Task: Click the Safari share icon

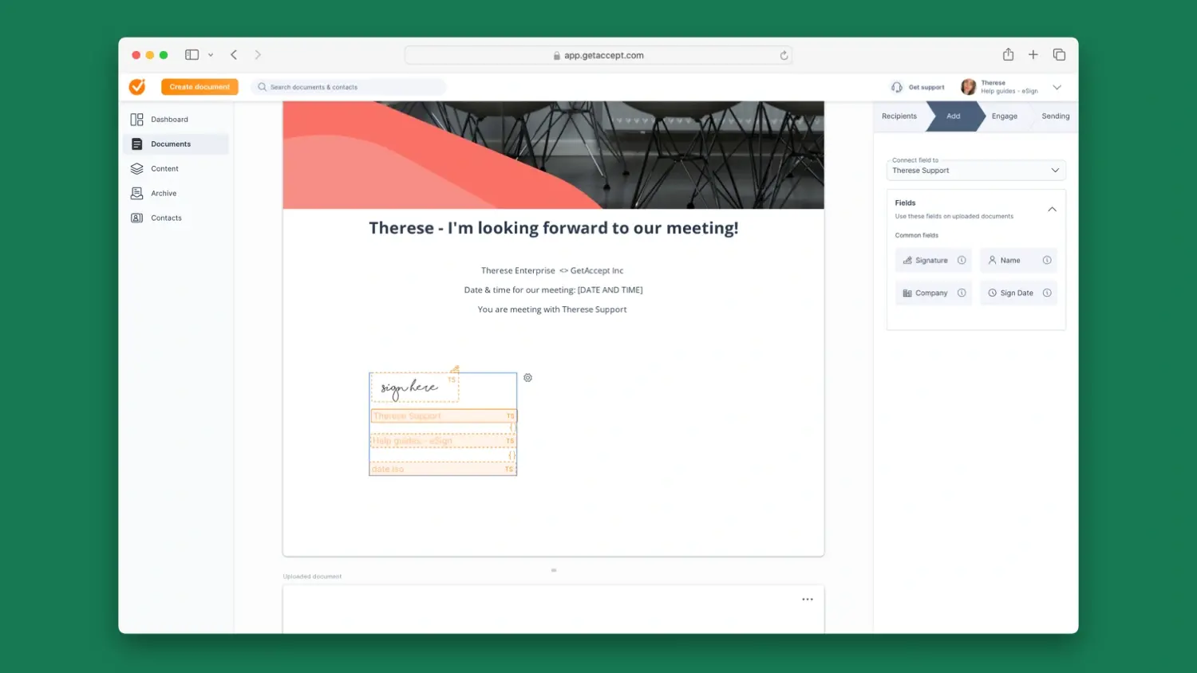Action: [1008, 54]
